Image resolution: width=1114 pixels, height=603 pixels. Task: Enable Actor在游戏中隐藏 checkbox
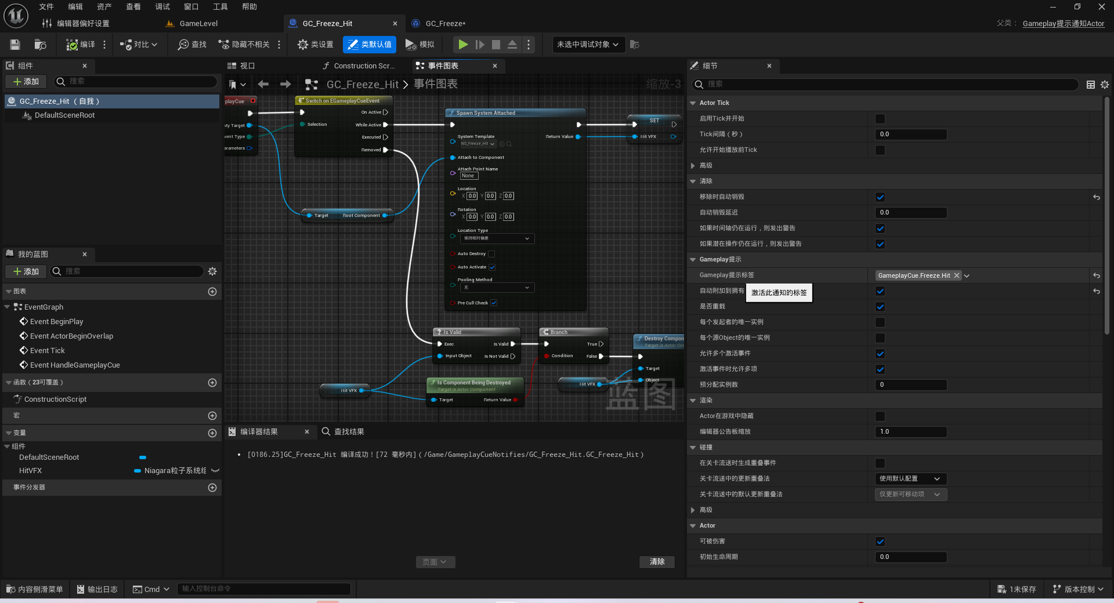(x=880, y=416)
